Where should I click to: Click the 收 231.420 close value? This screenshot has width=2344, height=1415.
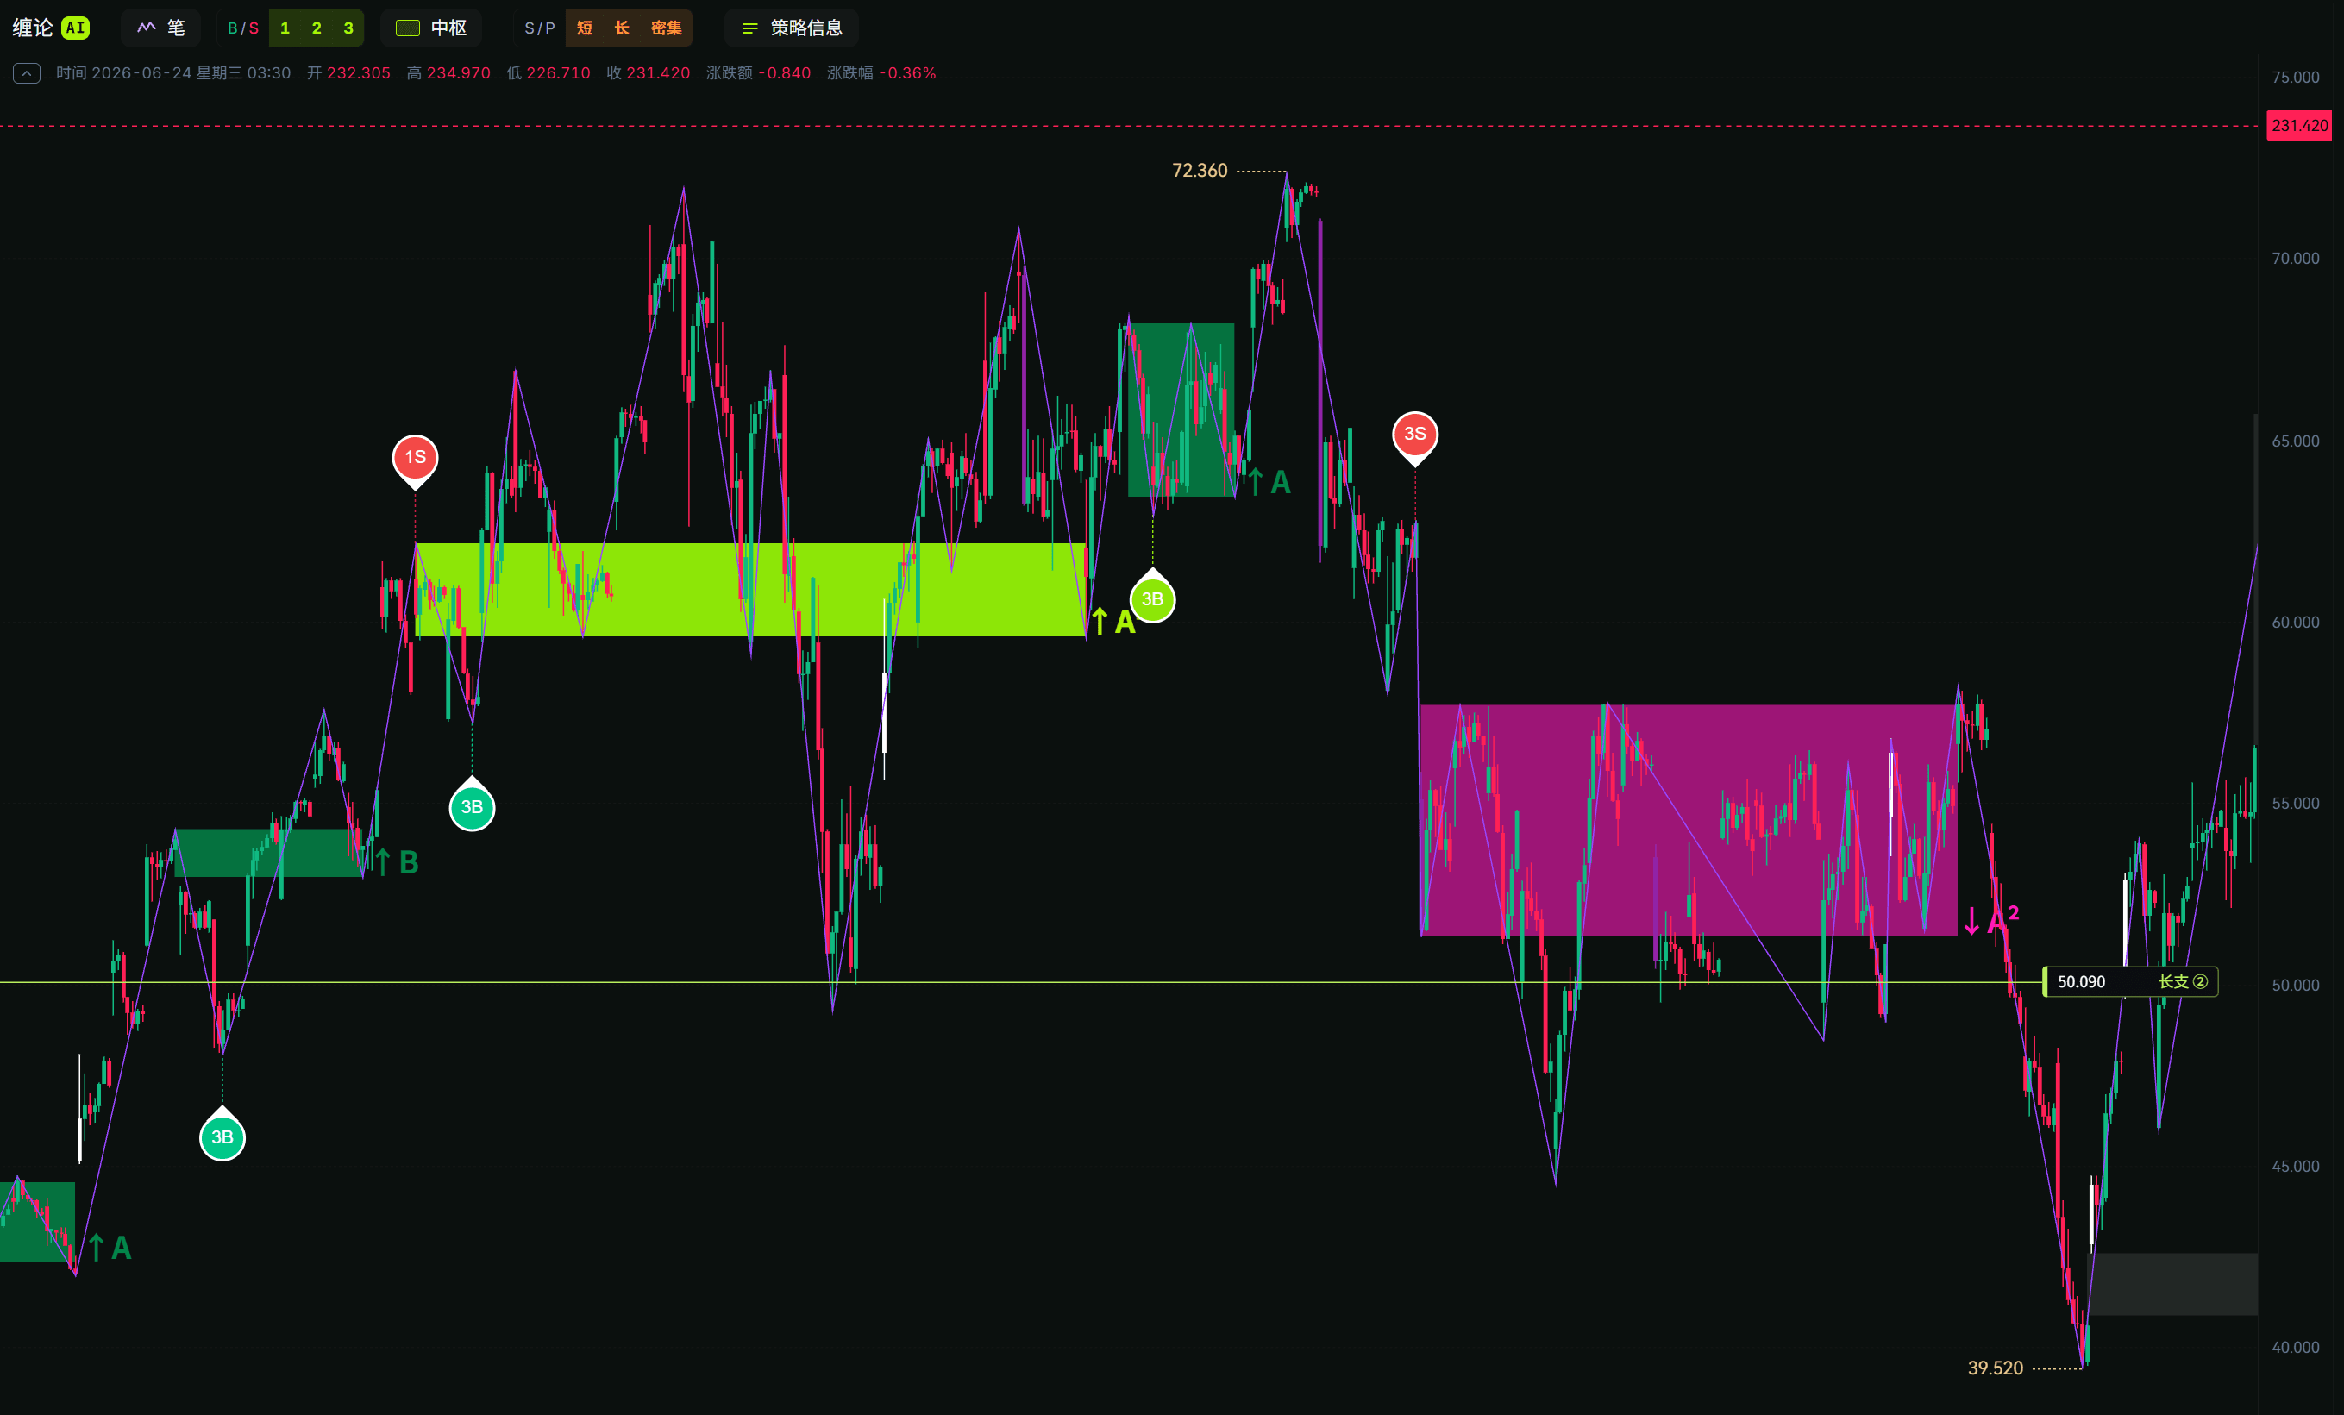[x=648, y=73]
